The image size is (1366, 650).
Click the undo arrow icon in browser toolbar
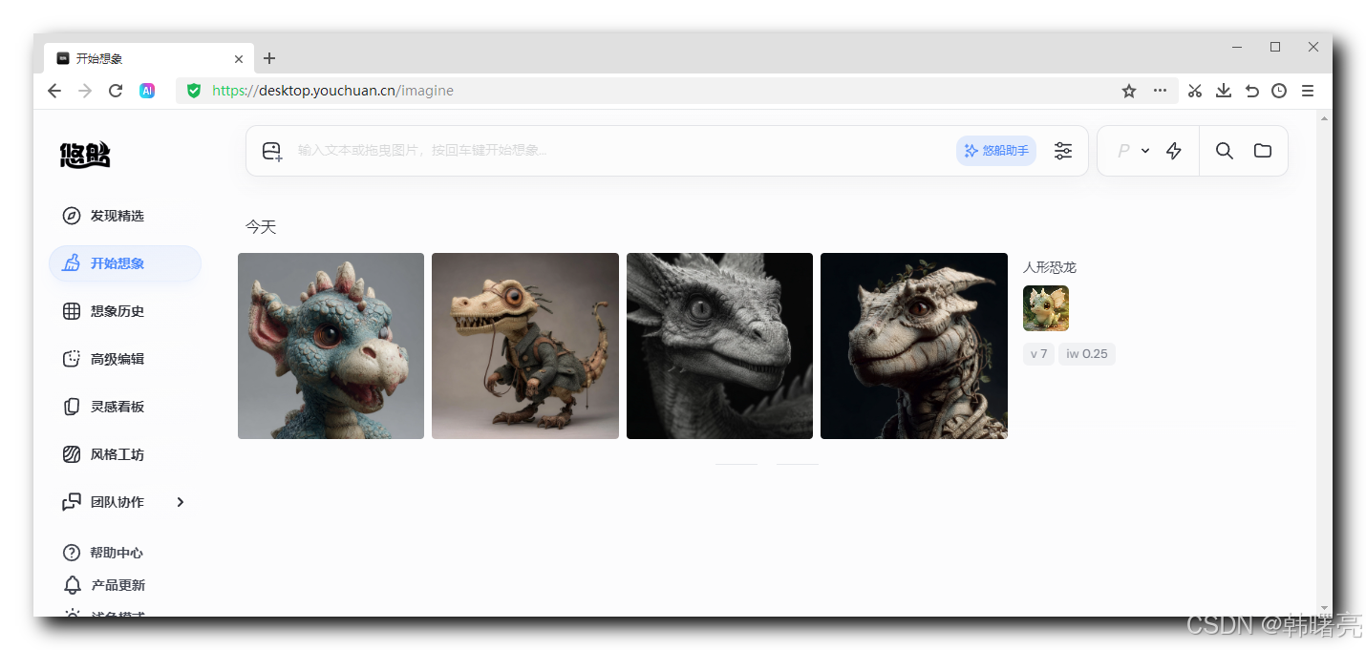[1252, 91]
